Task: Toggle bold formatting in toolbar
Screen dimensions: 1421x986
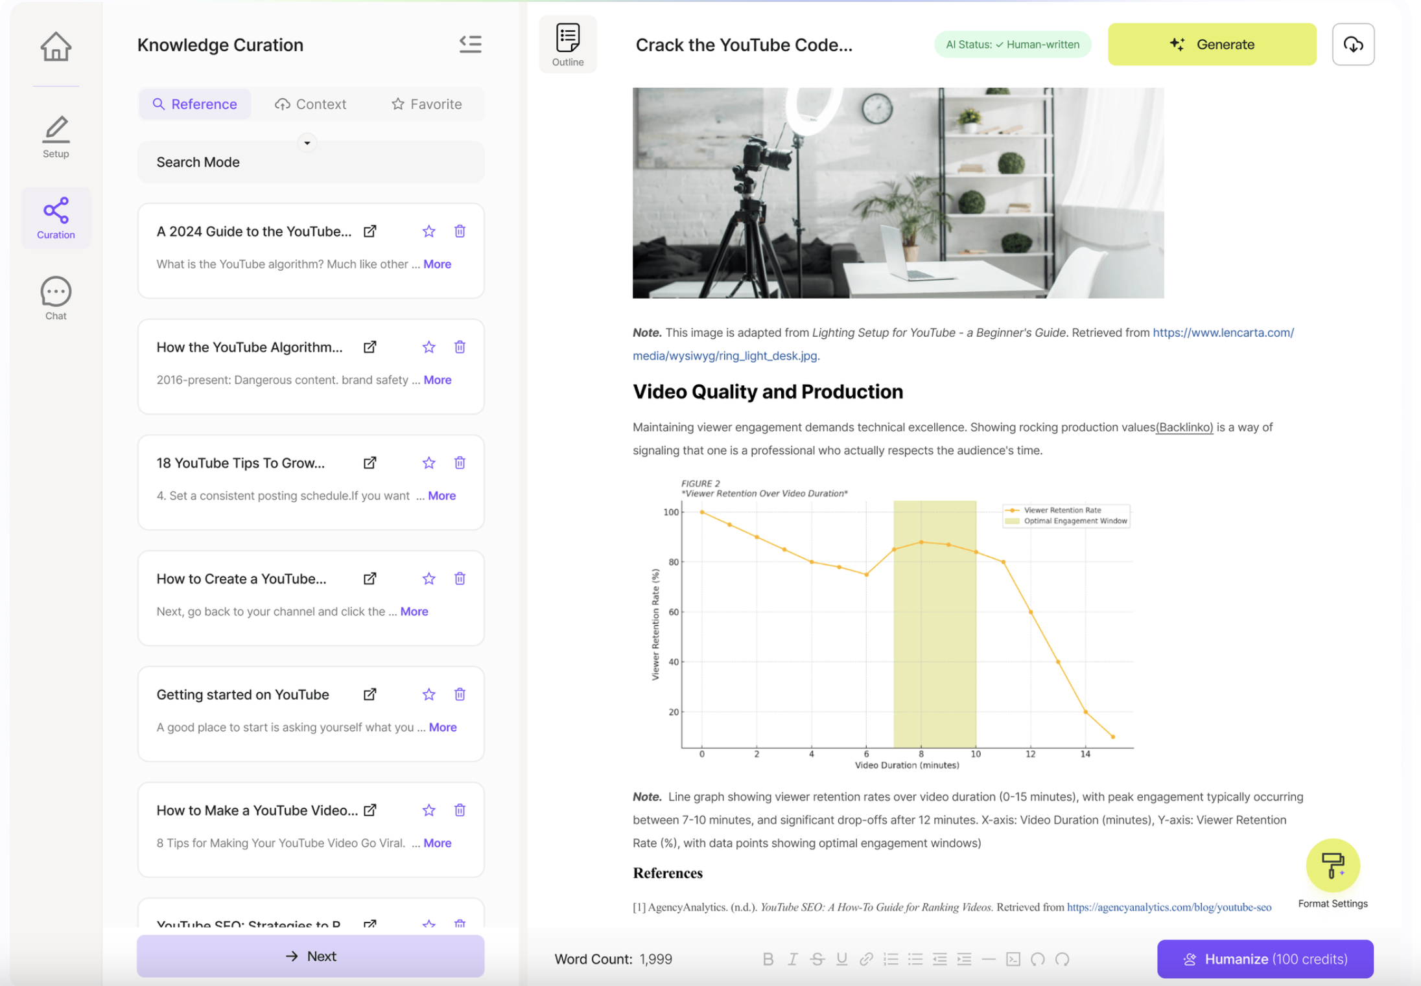Action: (x=768, y=959)
